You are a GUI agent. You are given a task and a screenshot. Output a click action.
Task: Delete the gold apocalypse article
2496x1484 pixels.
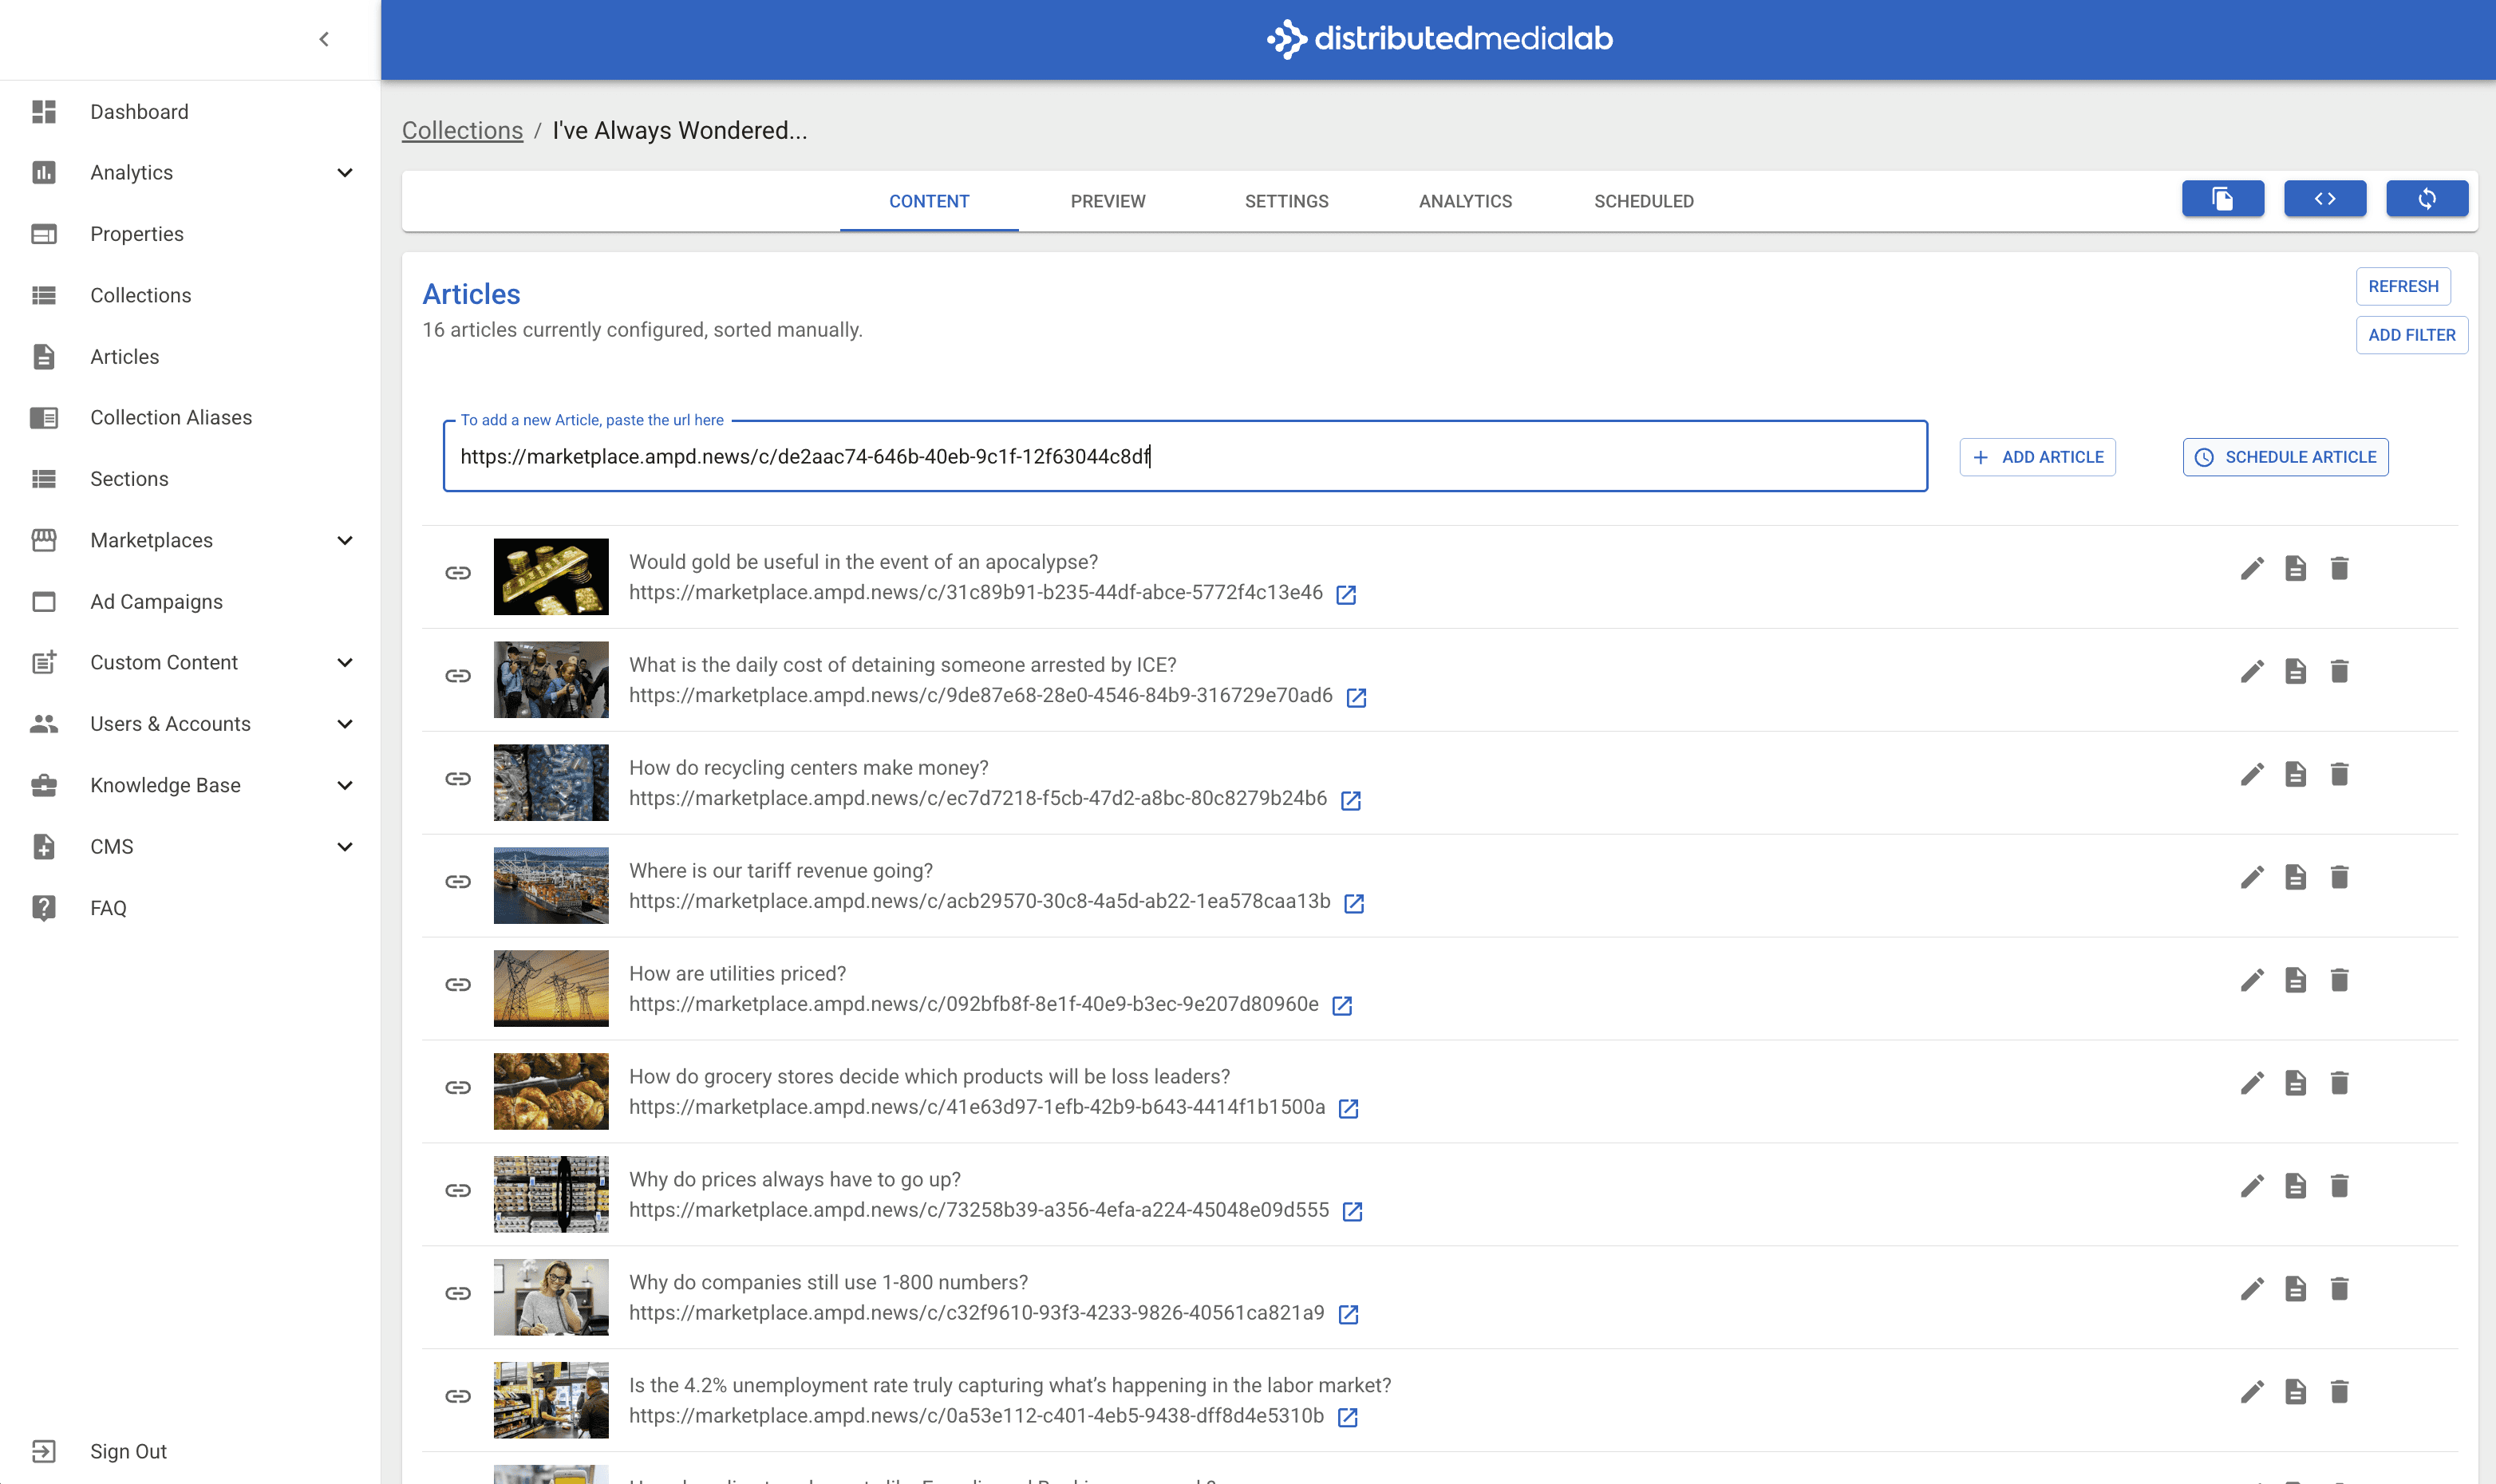2339,569
